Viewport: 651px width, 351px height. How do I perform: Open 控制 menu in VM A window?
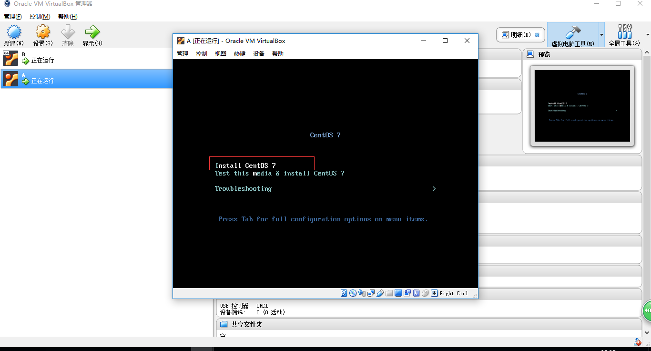pyautogui.click(x=202, y=54)
